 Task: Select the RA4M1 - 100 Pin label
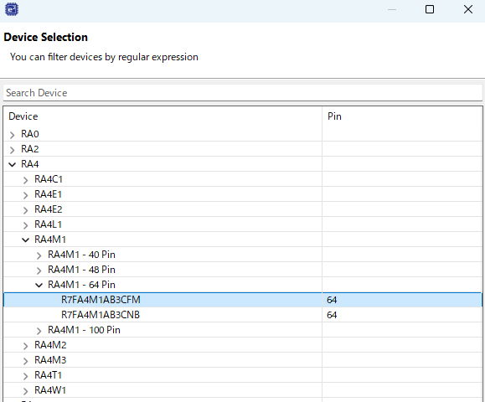[x=84, y=330]
